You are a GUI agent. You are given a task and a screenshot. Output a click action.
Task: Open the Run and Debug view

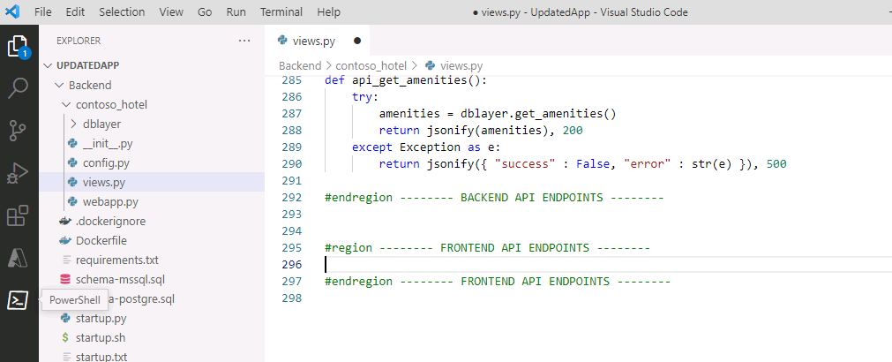pos(19,172)
